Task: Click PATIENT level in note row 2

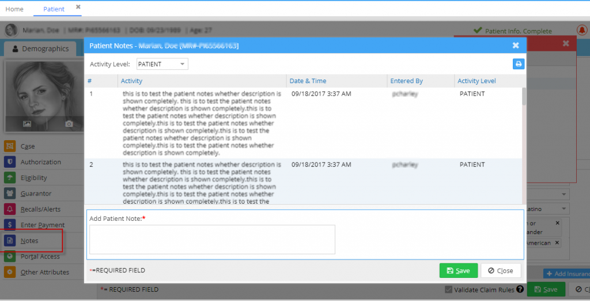Action: pyautogui.click(x=472, y=164)
